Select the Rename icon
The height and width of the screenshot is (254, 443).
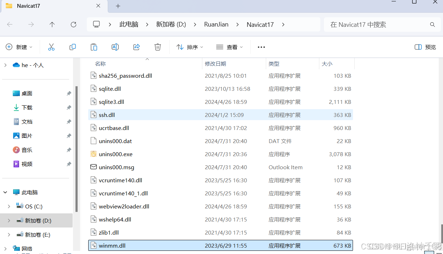pyautogui.click(x=115, y=47)
